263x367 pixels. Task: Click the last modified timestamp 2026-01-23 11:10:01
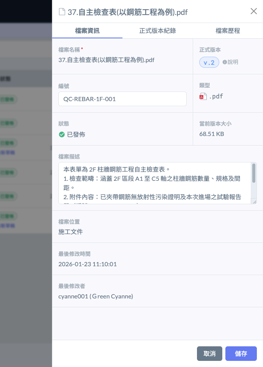click(x=88, y=264)
